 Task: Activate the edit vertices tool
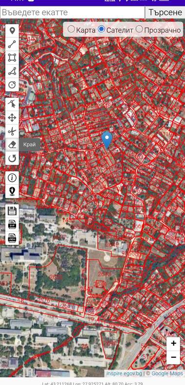pyautogui.click(x=12, y=105)
